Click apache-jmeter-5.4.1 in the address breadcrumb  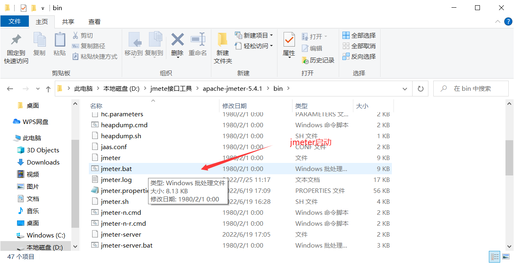tap(232, 88)
